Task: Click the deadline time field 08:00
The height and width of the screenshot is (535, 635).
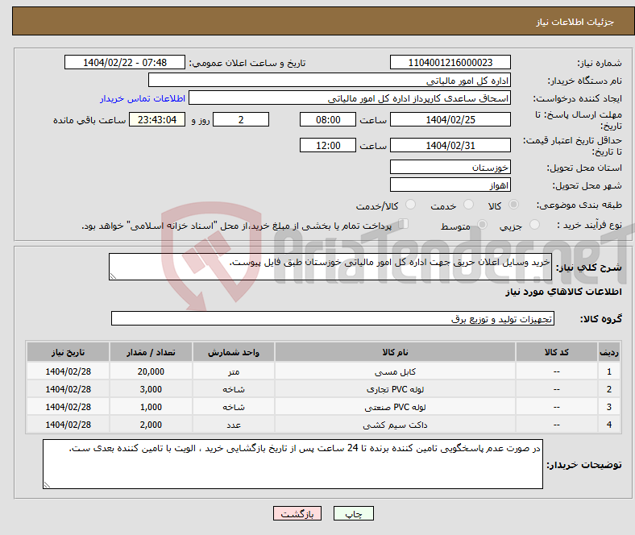Action: coord(328,119)
